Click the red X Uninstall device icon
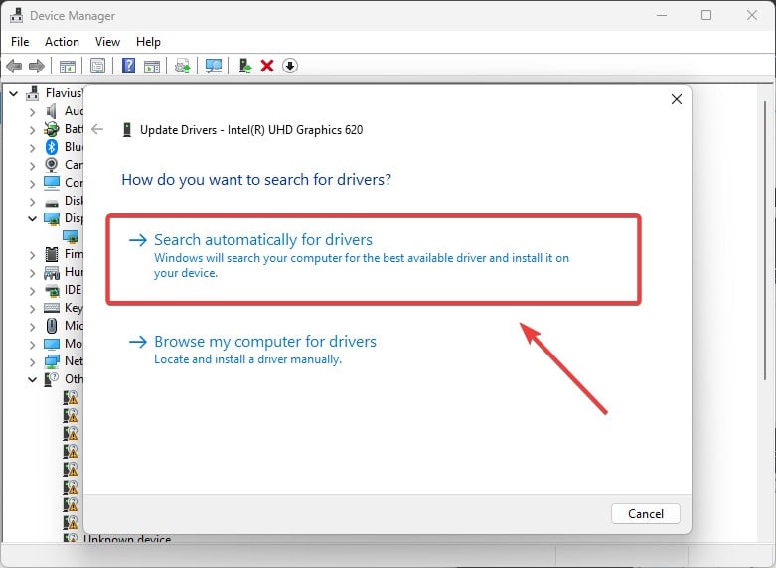The width and height of the screenshot is (776, 568). [267, 66]
